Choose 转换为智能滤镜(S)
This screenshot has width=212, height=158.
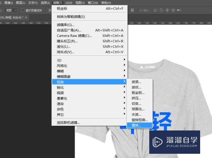[x=90, y=17]
